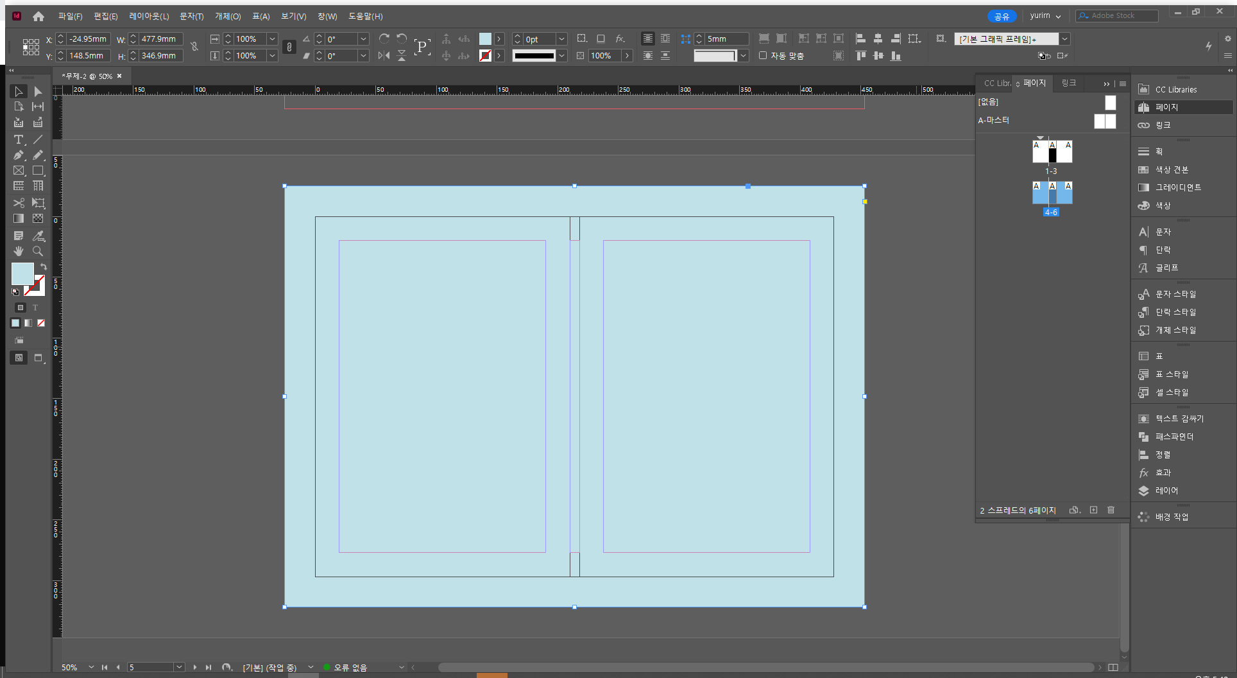Create new page in Pages panel
The width and height of the screenshot is (1237, 678).
pos(1093,510)
